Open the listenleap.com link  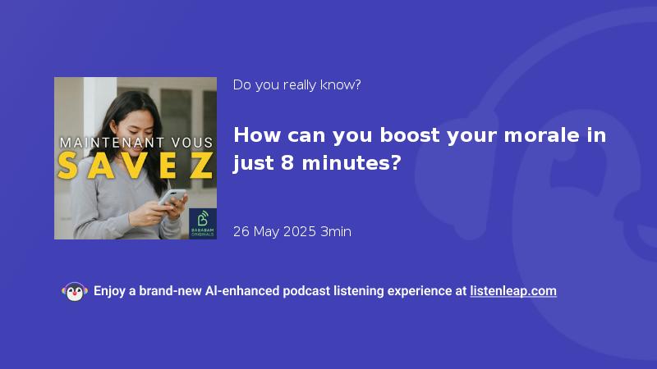512,291
